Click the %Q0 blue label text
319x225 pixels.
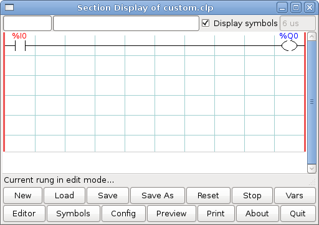click(x=288, y=36)
